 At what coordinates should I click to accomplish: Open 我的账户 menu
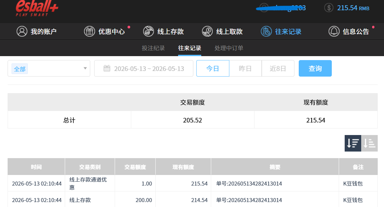coord(36,32)
